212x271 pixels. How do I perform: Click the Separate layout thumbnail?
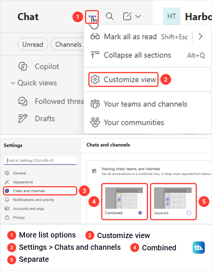(x=173, y=198)
